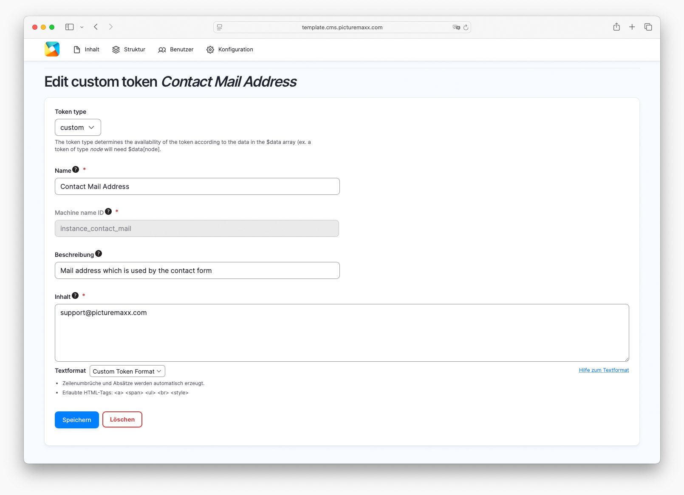Open the Hilfe zum Textformat link
The width and height of the screenshot is (684, 495).
604,370
